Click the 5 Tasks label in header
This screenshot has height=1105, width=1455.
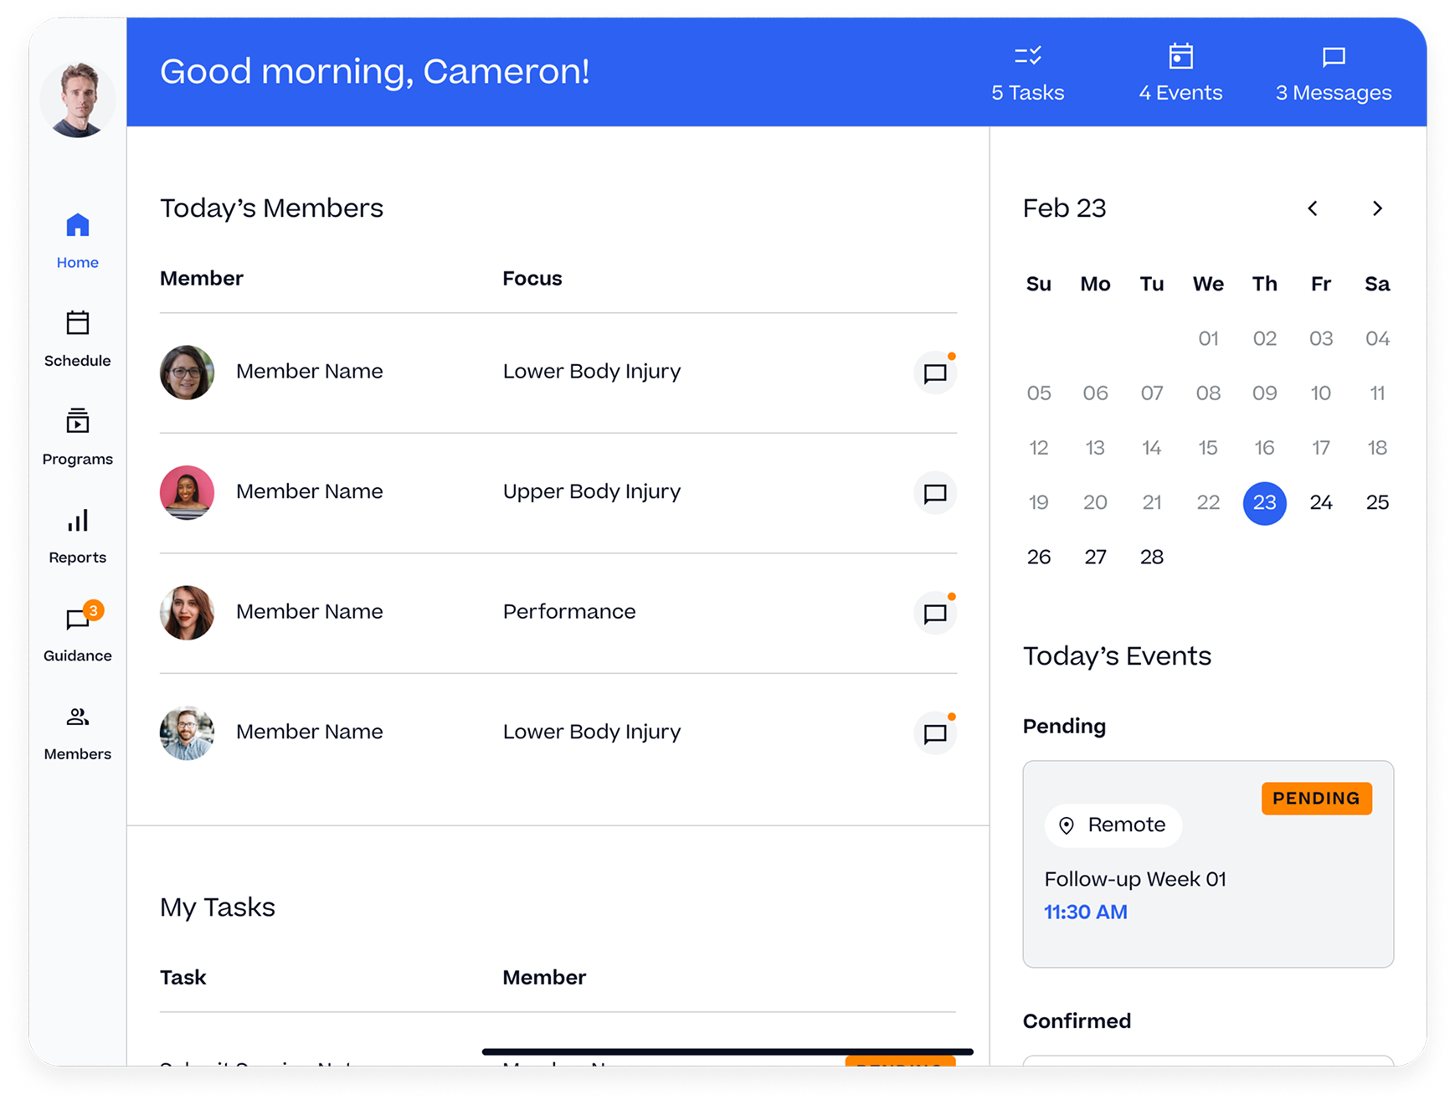pyautogui.click(x=1027, y=93)
